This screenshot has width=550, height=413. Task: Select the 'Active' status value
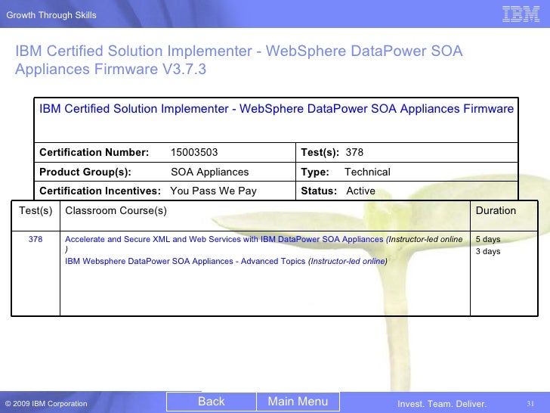pyautogui.click(x=360, y=191)
